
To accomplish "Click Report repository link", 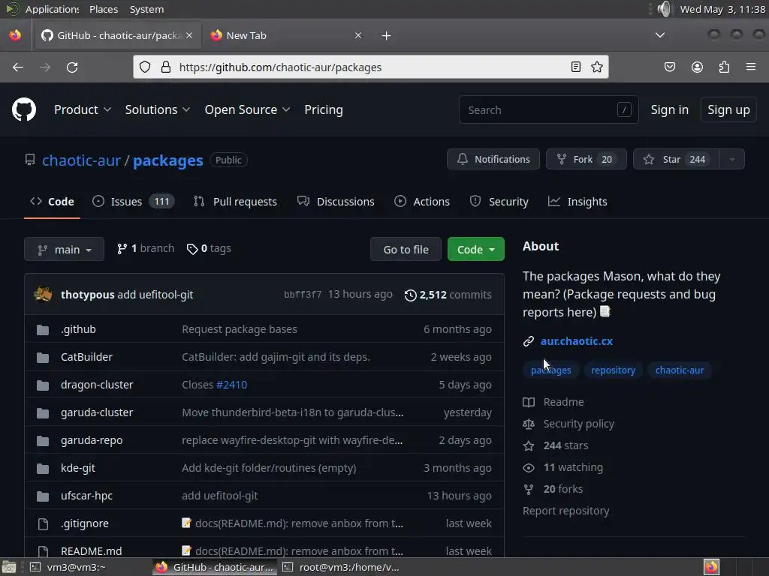I will pyautogui.click(x=566, y=511).
